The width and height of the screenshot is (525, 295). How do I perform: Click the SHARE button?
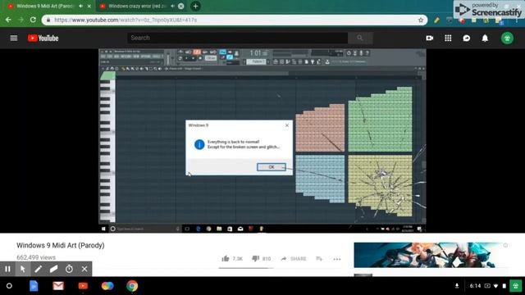(294, 259)
